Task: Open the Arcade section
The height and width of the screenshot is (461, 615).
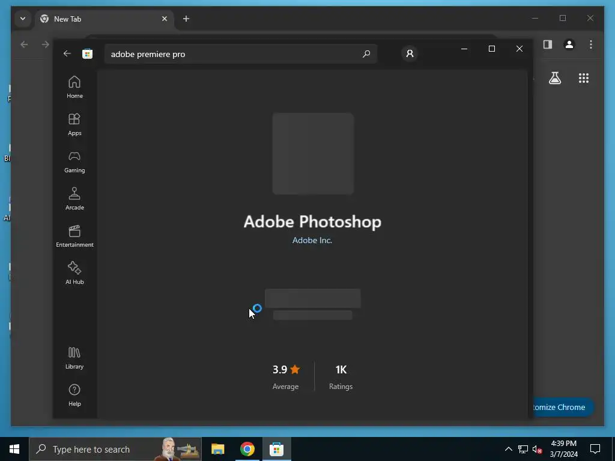Action: point(74,199)
